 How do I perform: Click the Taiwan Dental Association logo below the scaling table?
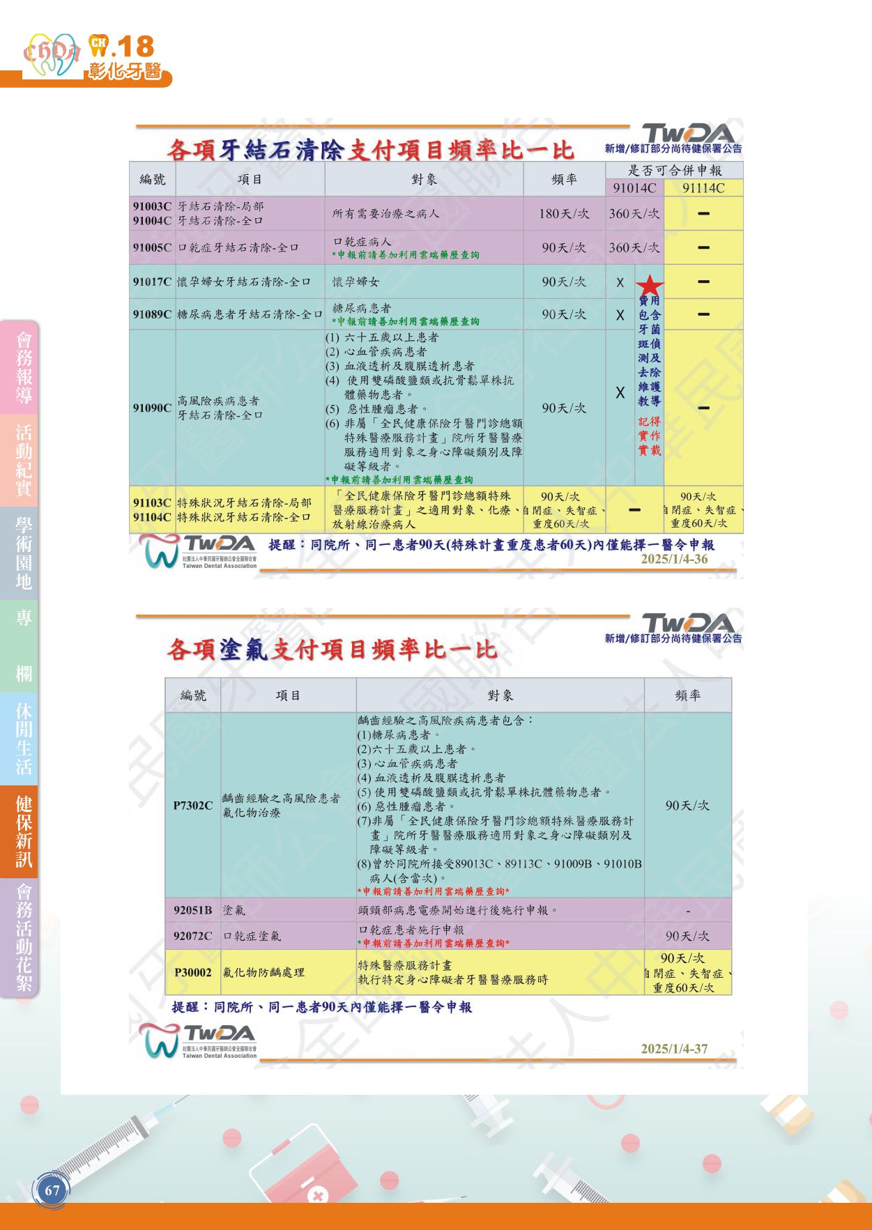tap(199, 552)
